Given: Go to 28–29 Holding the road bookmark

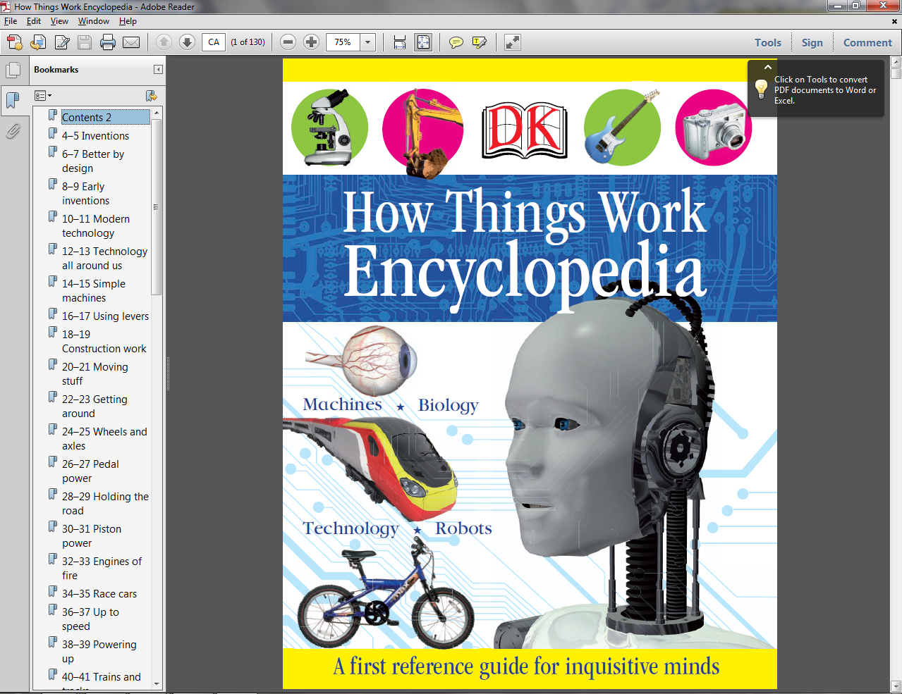Looking at the screenshot, I should 105,503.
